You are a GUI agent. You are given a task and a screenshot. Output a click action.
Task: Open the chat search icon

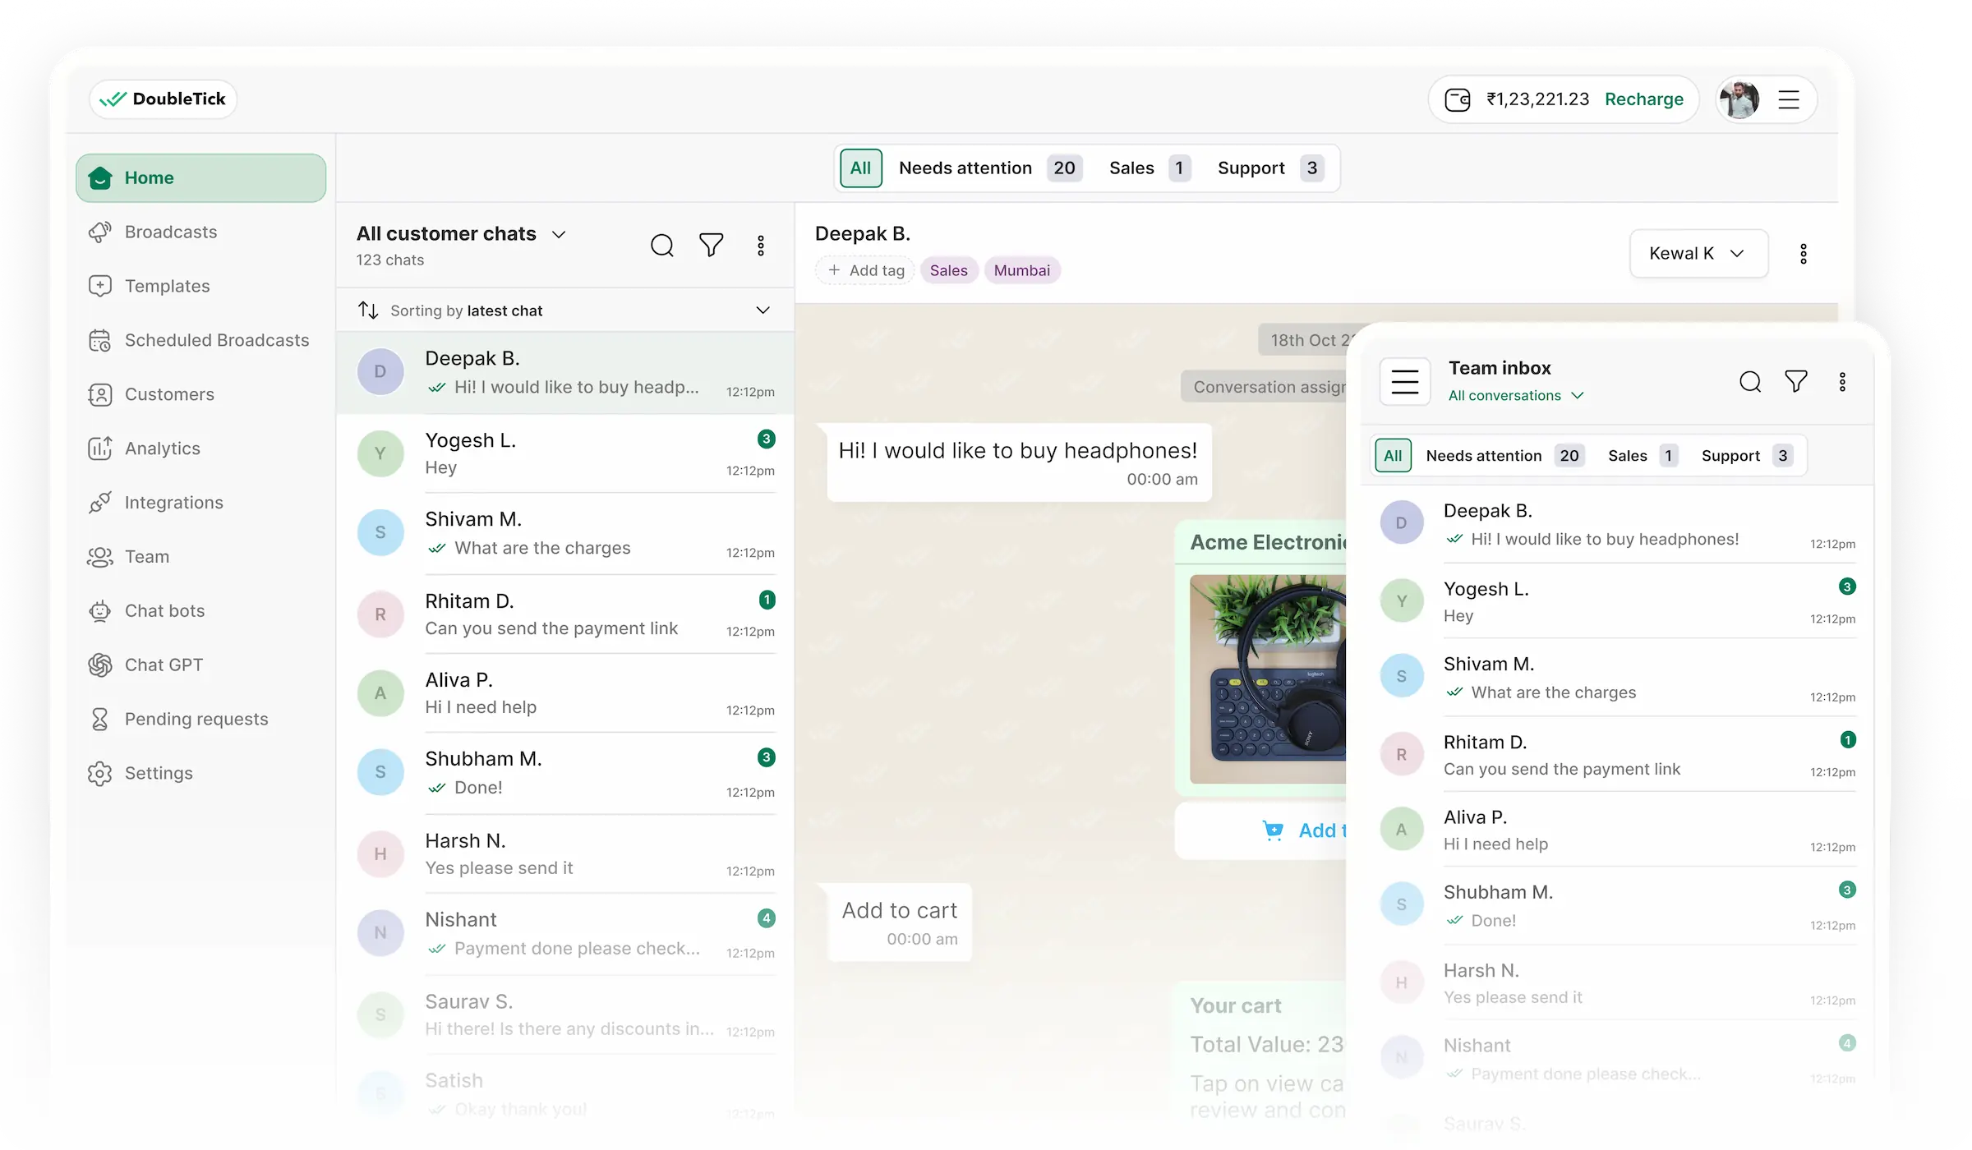point(662,245)
